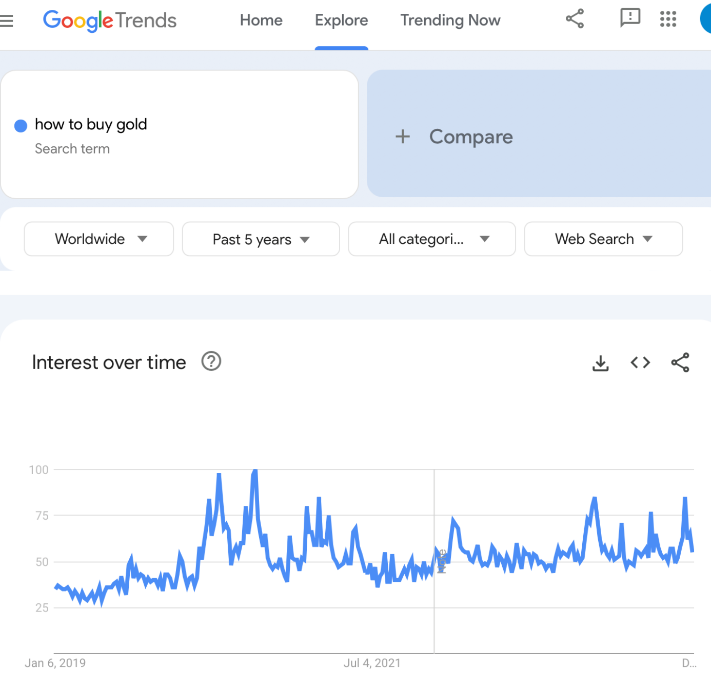Viewport: 711px width, 685px height.
Task: Download the Interest over time CSV
Action: 601,363
